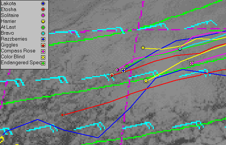Click At Last's green circle marker on map
This screenshot has height=145, width=226.
tap(127, 66)
